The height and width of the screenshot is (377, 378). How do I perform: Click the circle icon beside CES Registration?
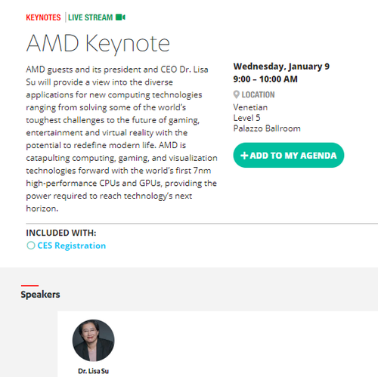[31, 246]
